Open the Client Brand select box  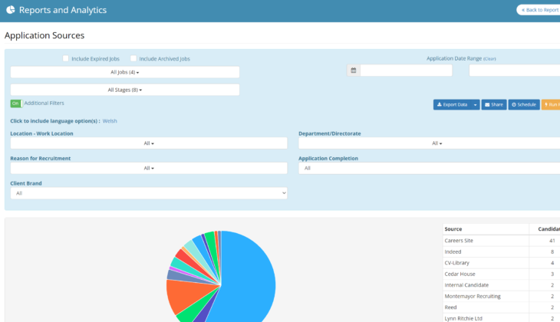(149, 193)
